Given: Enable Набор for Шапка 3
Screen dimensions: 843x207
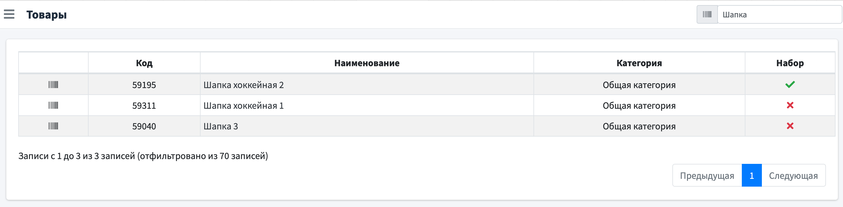Looking at the screenshot, I should tap(790, 126).
